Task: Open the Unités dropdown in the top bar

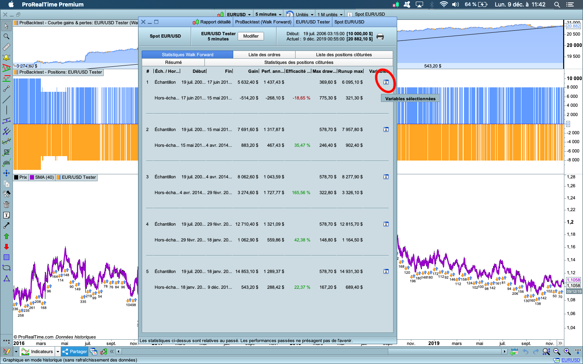Action: pos(304,15)
